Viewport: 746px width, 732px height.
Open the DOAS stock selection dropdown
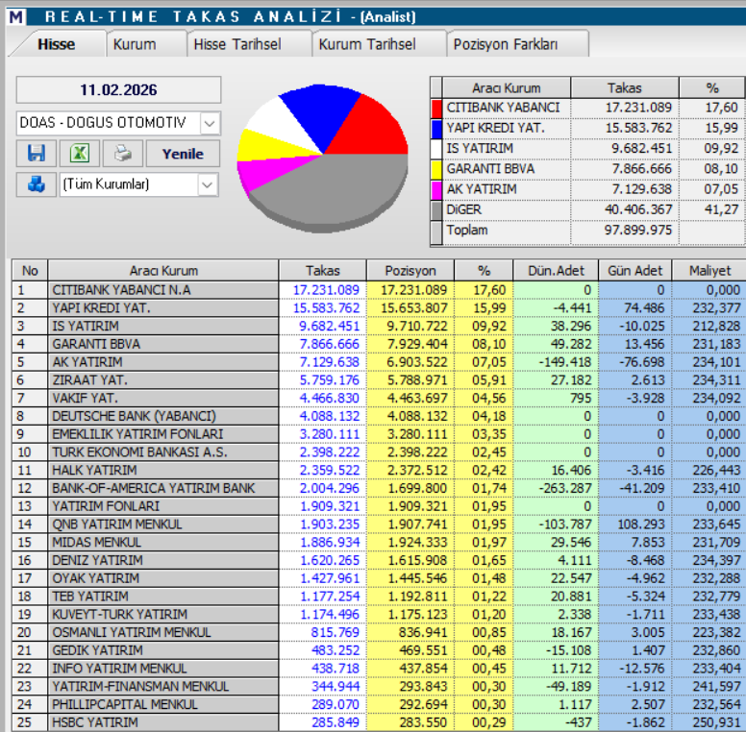(210, 123)
